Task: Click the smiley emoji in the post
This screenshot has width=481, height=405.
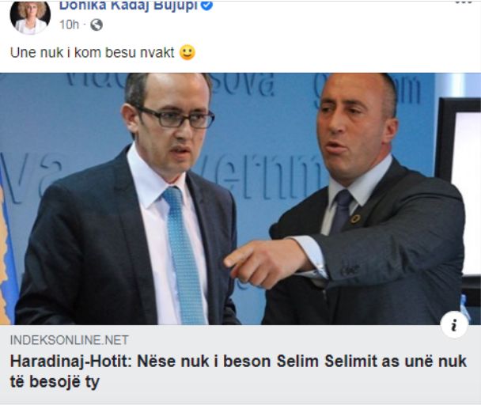Action: coord(187,52)
